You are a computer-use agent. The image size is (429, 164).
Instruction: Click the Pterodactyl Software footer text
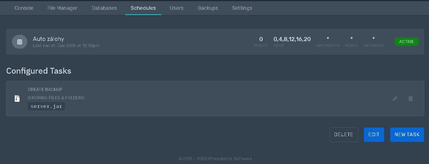[x=215, y=159]
